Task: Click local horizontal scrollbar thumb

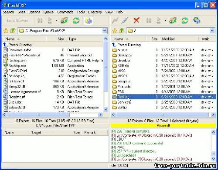Action: click(38, 115)
